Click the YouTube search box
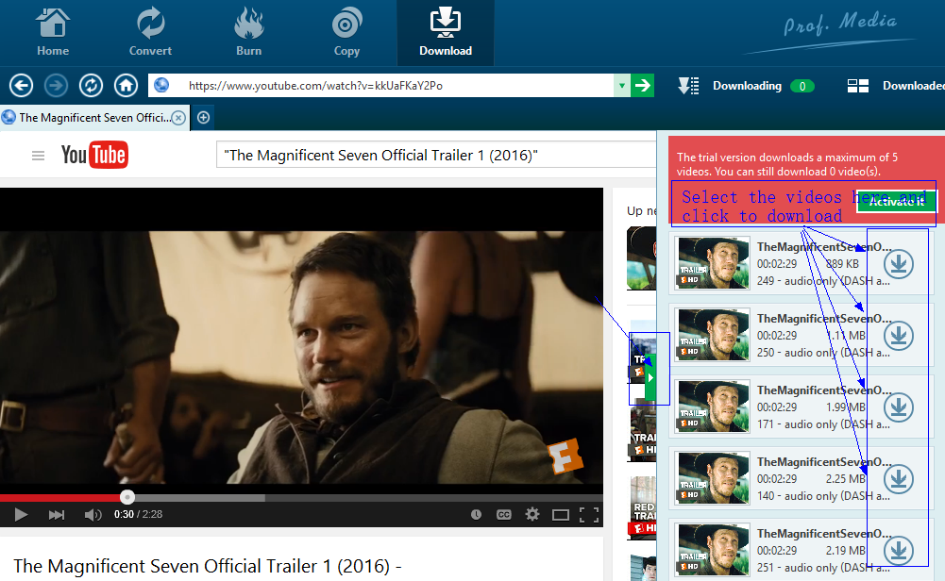 tap(436, 156)
